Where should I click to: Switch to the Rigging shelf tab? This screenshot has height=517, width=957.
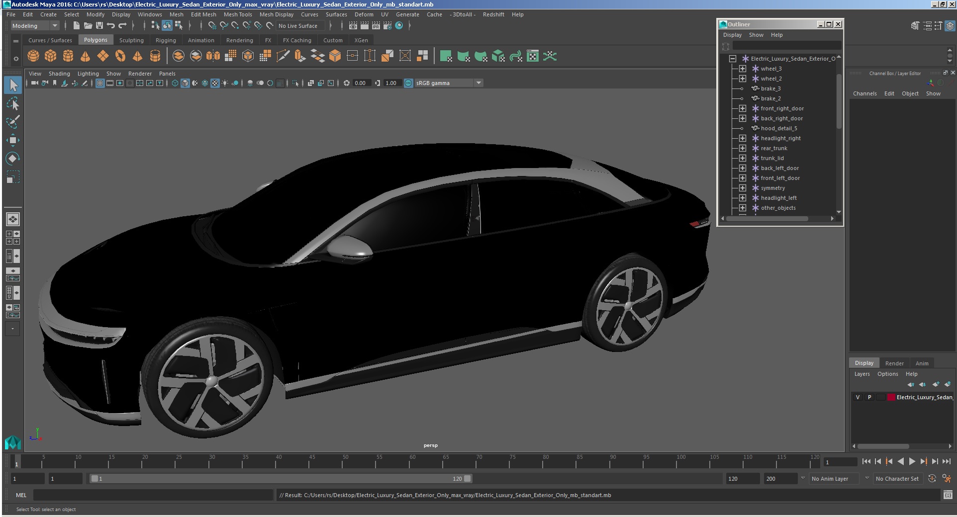(166, 40)
